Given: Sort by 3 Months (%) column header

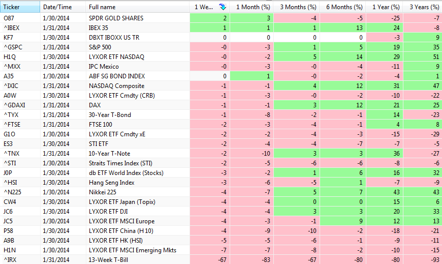Looking at the screenshot, I should pyautogui.click(x=298, y=7).
